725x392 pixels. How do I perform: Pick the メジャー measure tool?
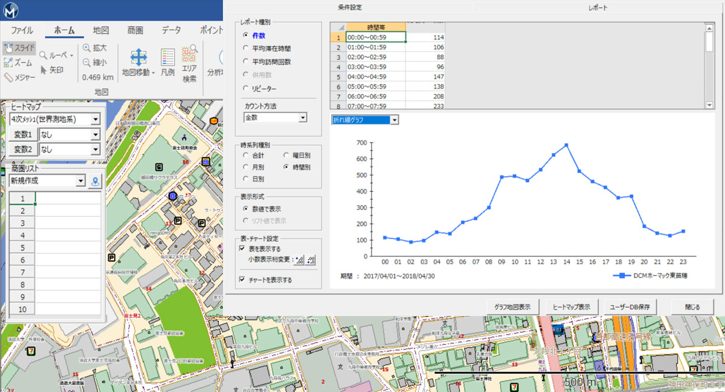click(x=19, y=77)
